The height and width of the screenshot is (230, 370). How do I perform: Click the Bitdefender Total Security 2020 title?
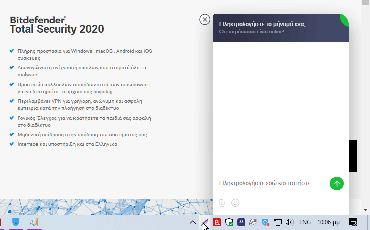pyautogui.click(x=57, y=25)
